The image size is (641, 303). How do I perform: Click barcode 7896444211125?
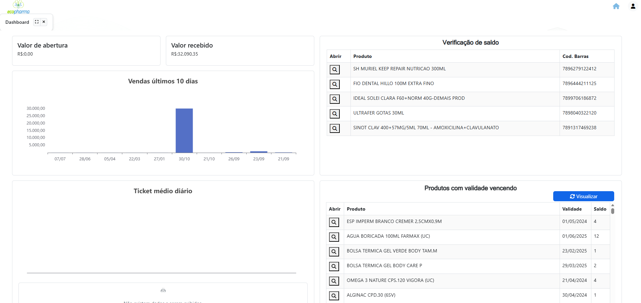point(579,83)
